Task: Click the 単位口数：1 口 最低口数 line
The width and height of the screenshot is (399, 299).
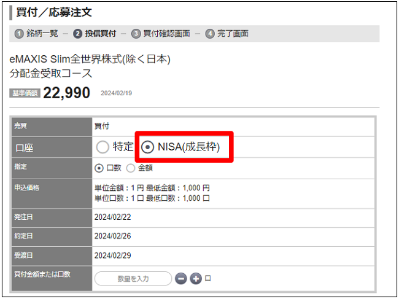Action: click(152, 198)
